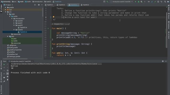Start debugging with the green bug icon

click(138, 2)
